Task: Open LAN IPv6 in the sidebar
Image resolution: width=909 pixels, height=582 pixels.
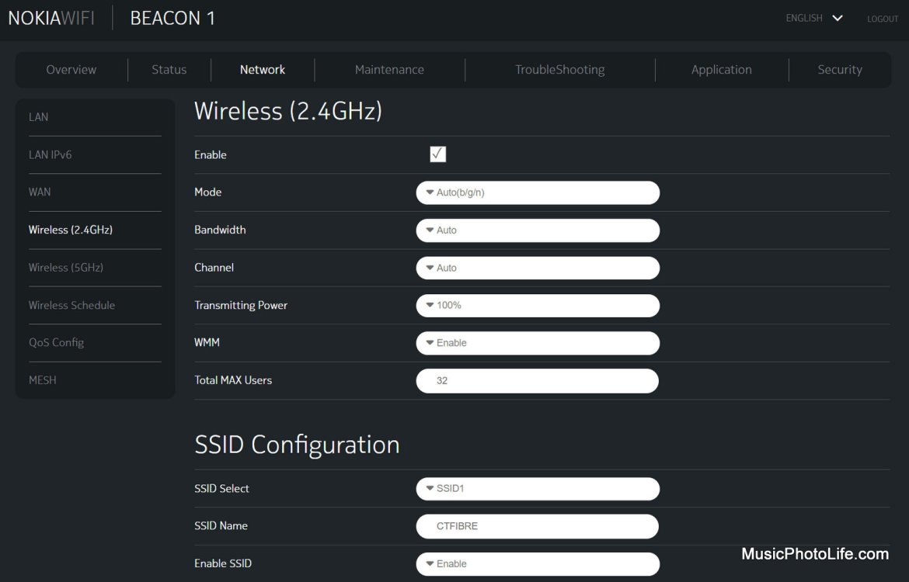Action: pyautogui.click(x=50, y=154)
